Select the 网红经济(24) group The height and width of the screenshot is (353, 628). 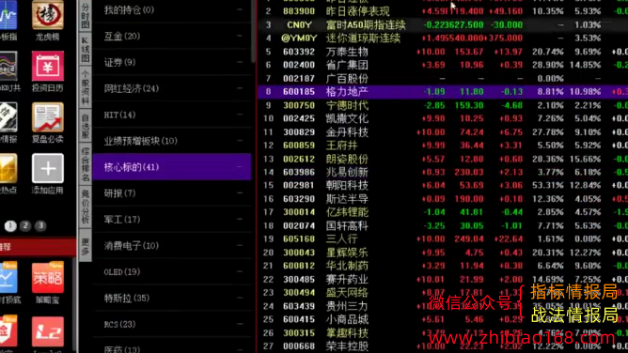click(172, 88)
